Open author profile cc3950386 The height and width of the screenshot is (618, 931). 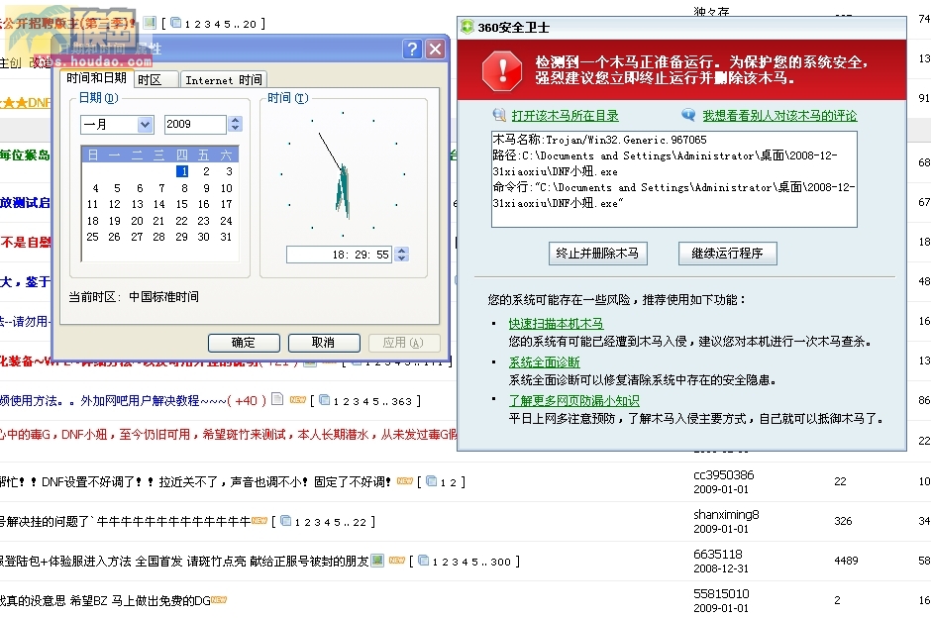pos(724,475)
